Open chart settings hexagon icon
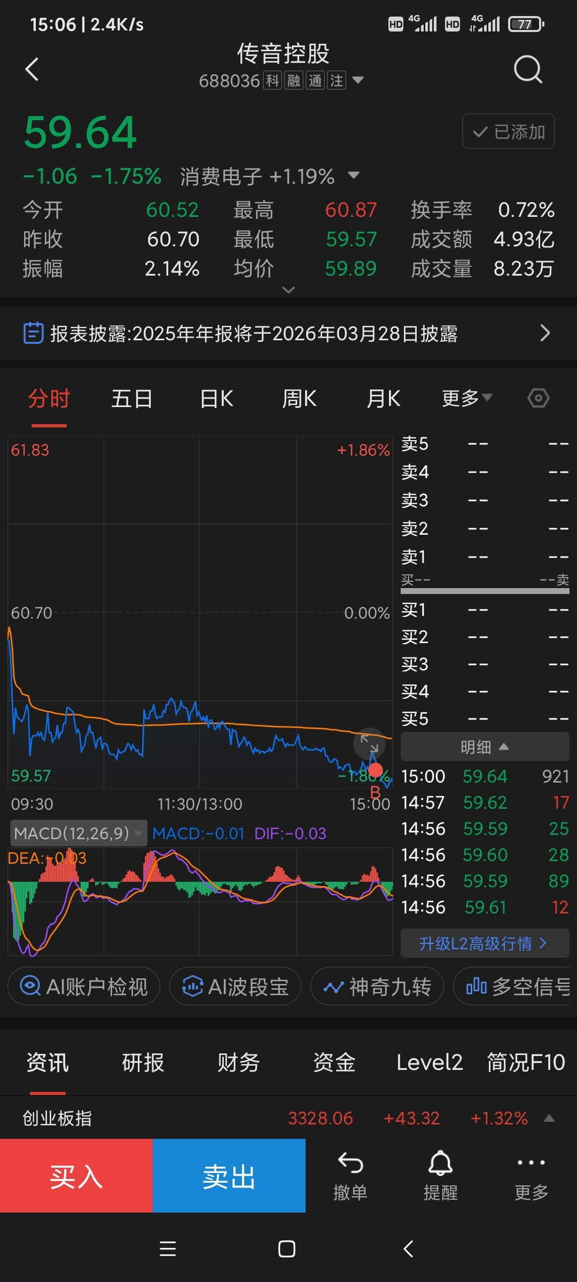Viewport: 577px width, 1282px height. pos(538,398)
